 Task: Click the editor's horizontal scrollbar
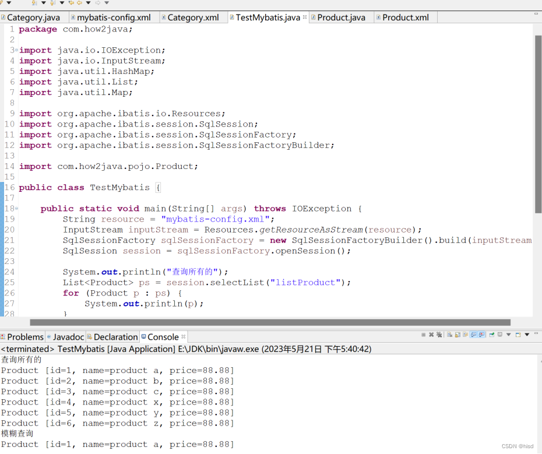coord(270,323)
